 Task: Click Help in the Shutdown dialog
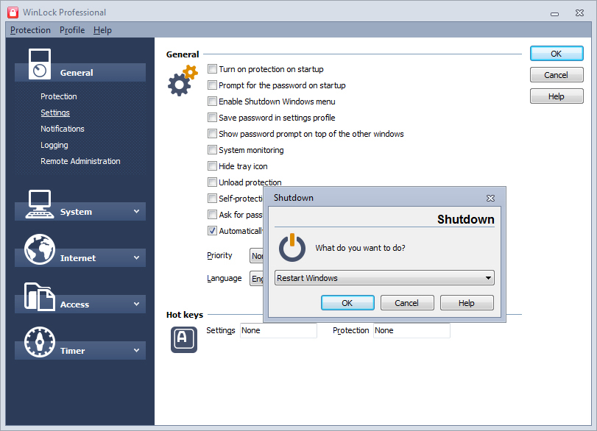pyautogui.click(x=467, y=303)
